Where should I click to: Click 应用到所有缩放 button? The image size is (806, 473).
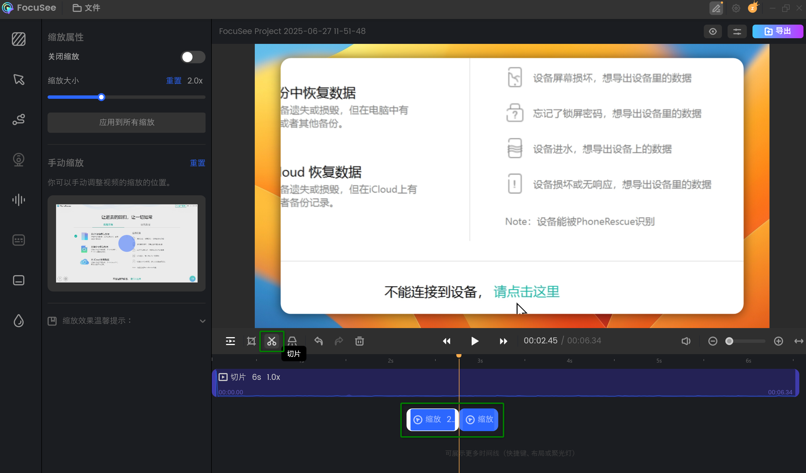tap(127, 123)
